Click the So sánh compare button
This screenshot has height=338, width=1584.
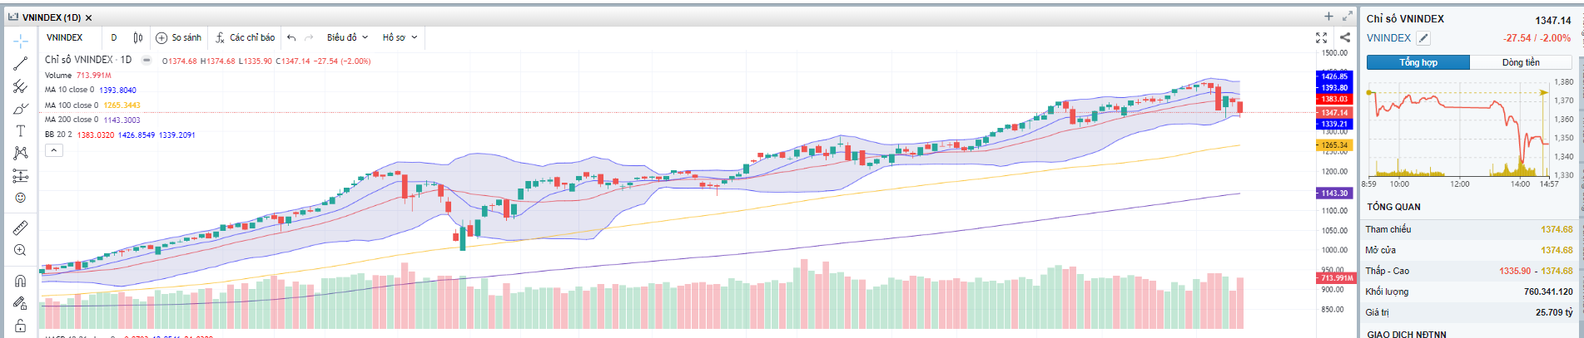tap(178, 37)
